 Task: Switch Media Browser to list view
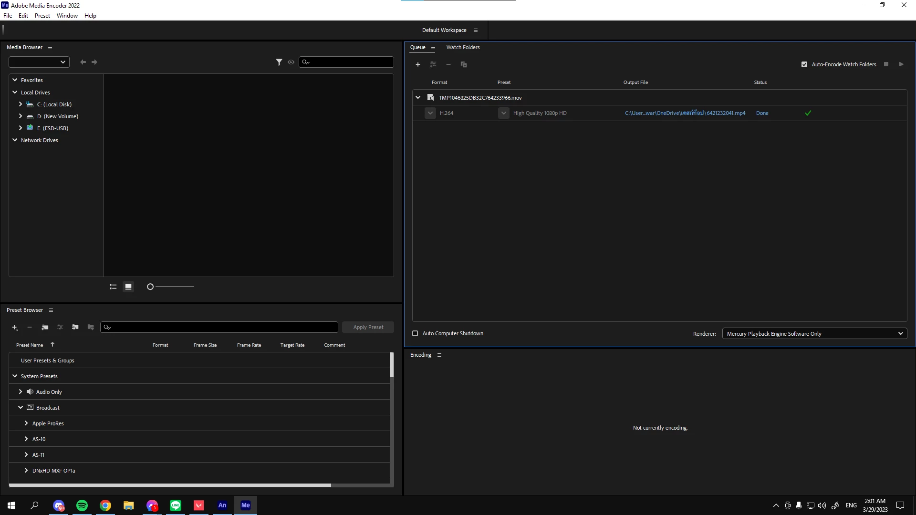[113, 287]
